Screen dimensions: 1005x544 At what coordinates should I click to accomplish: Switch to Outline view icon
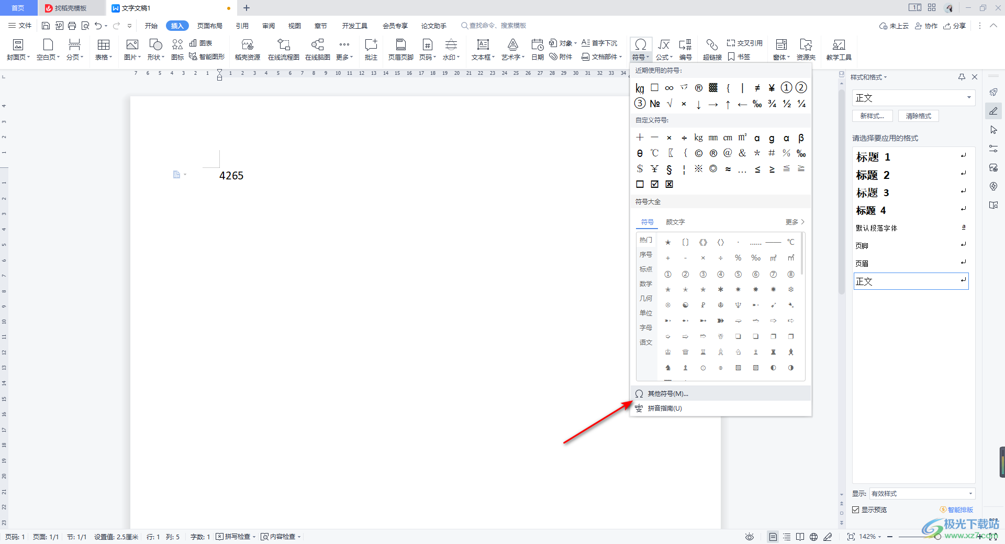point(787,537)
